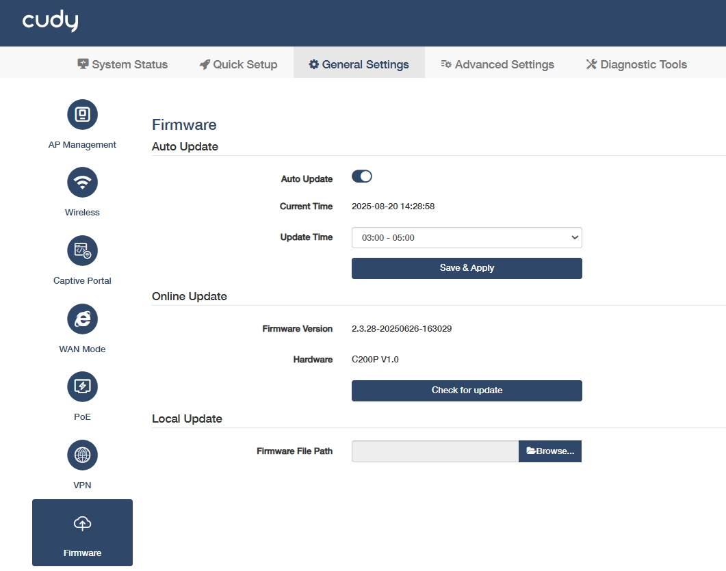726x571 pixels.
Task: Click the Quick Setup rocket icon
Action: click(205, 64)
